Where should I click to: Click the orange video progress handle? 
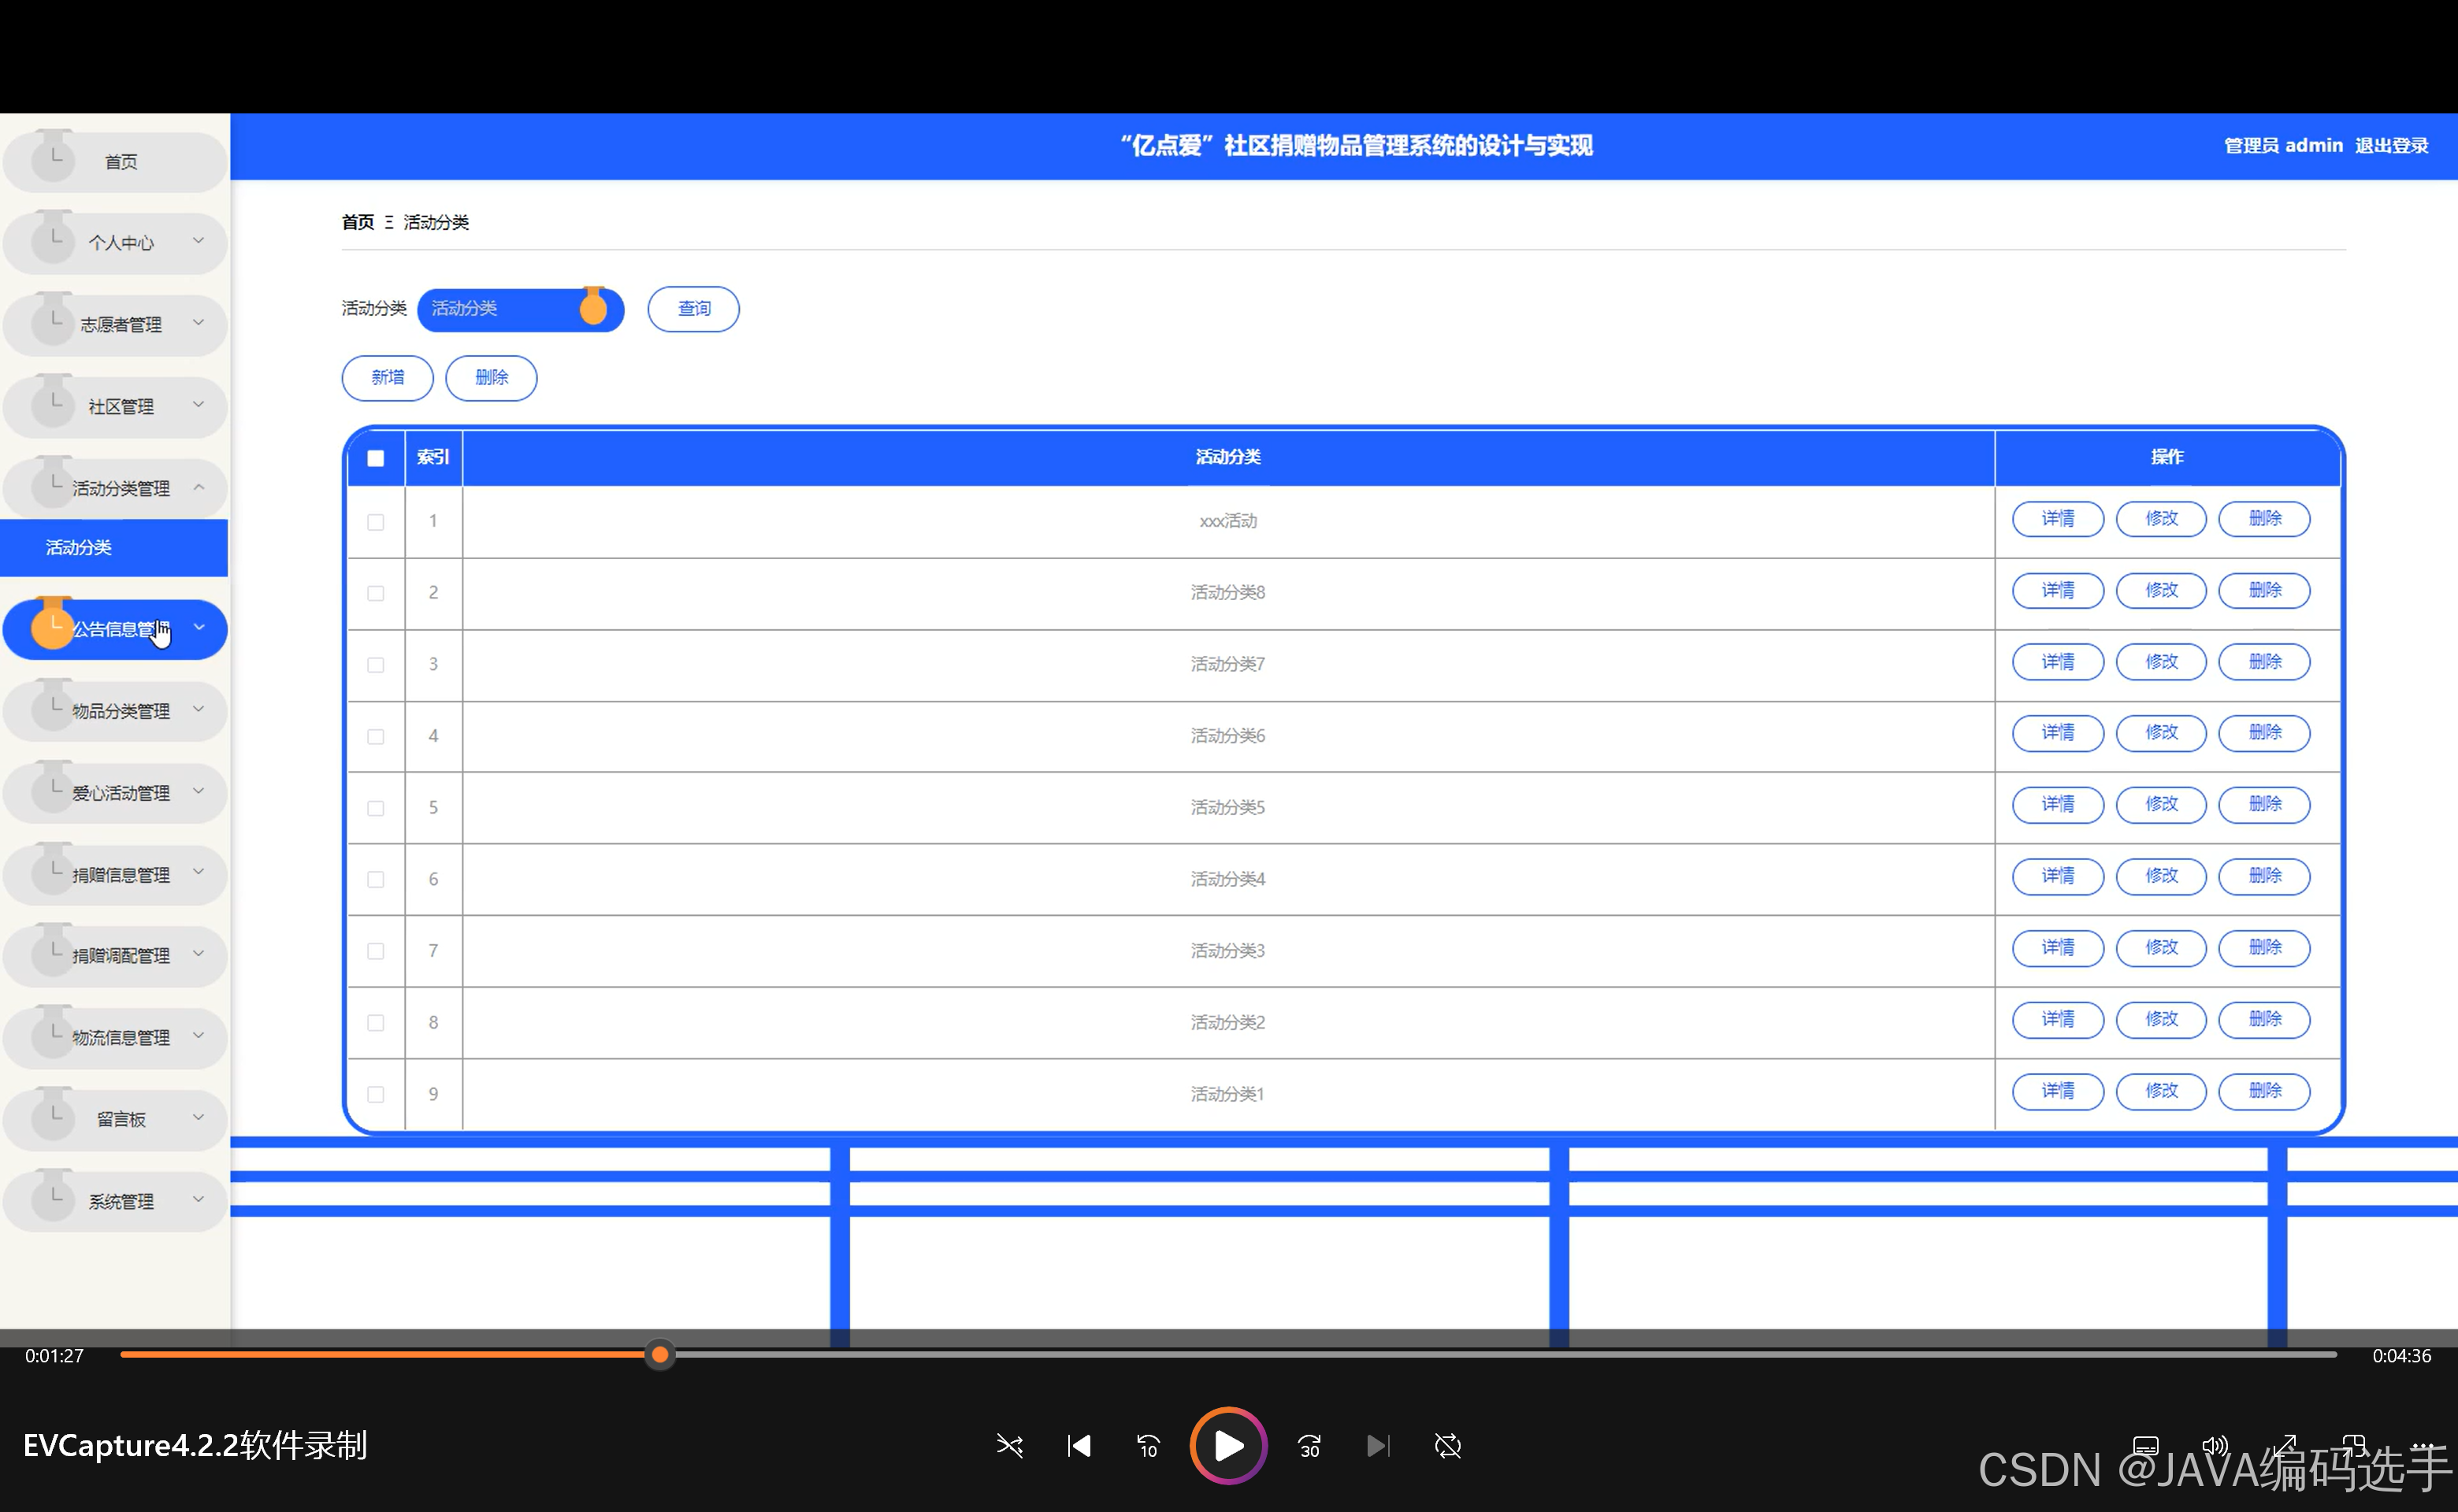click(659, 1356)
